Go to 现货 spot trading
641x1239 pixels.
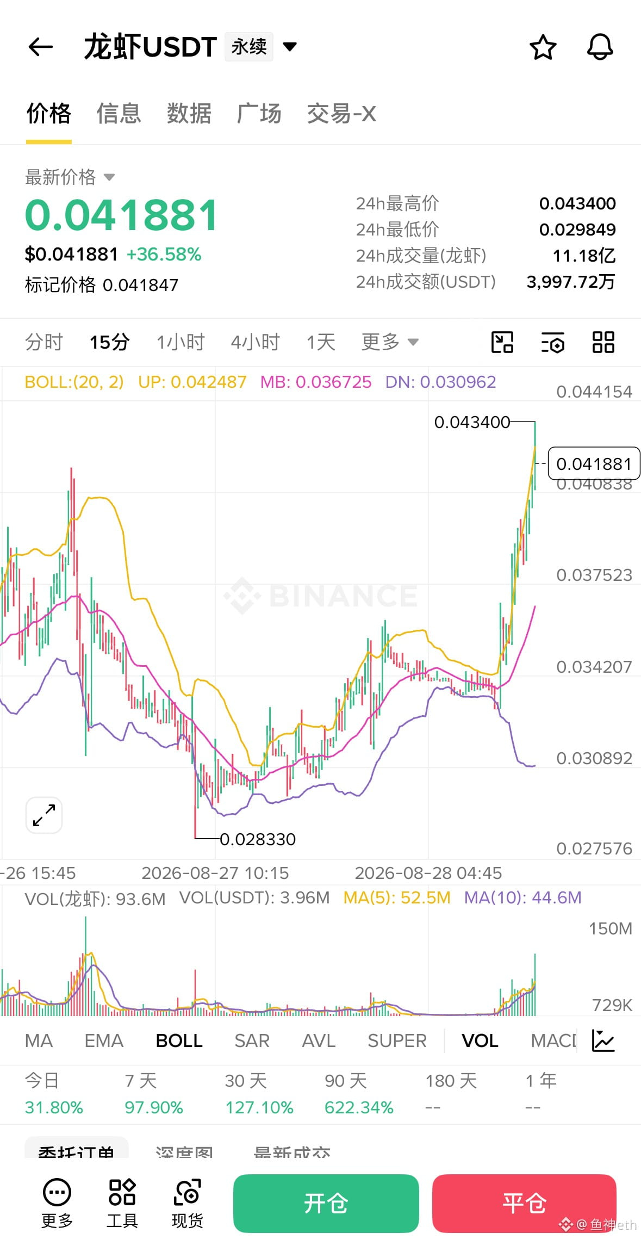[x=188, y=1204]
